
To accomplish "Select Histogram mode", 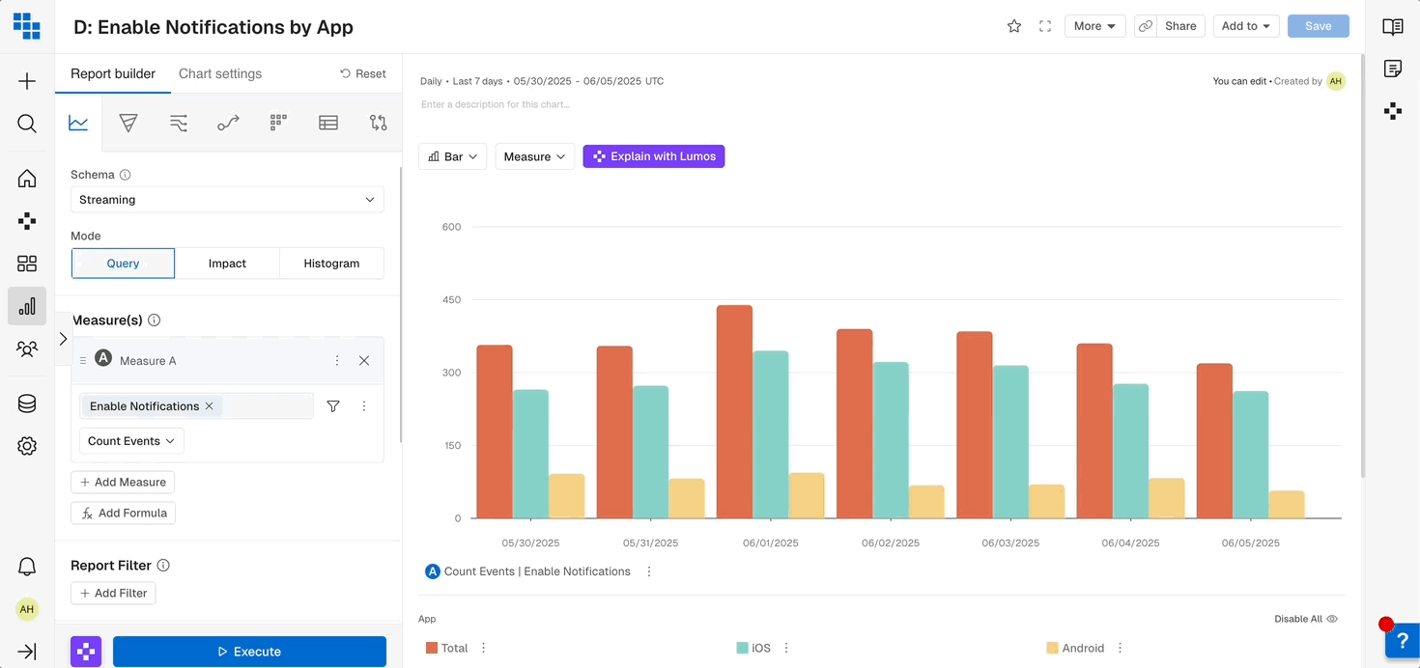I will (x=331, y=264).
